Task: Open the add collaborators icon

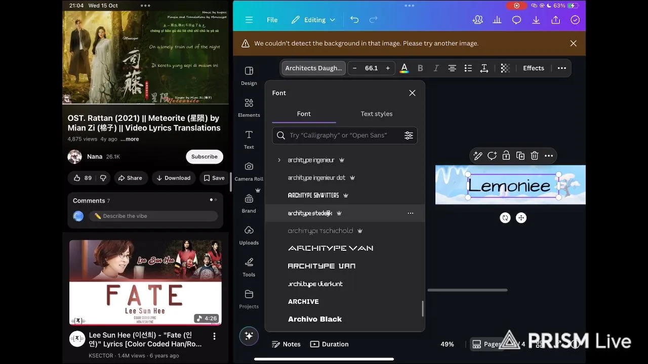Action: click(477, 20)
